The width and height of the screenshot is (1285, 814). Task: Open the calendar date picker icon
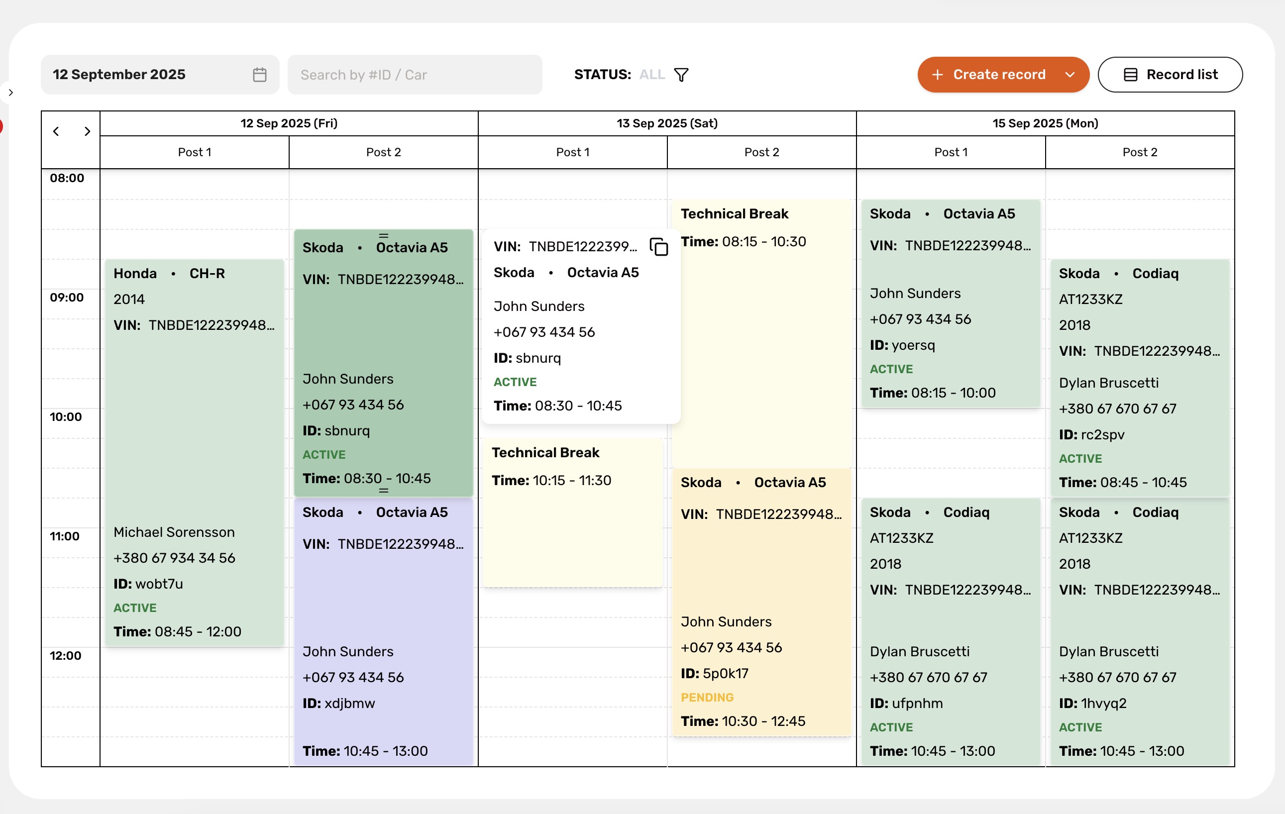259,75
